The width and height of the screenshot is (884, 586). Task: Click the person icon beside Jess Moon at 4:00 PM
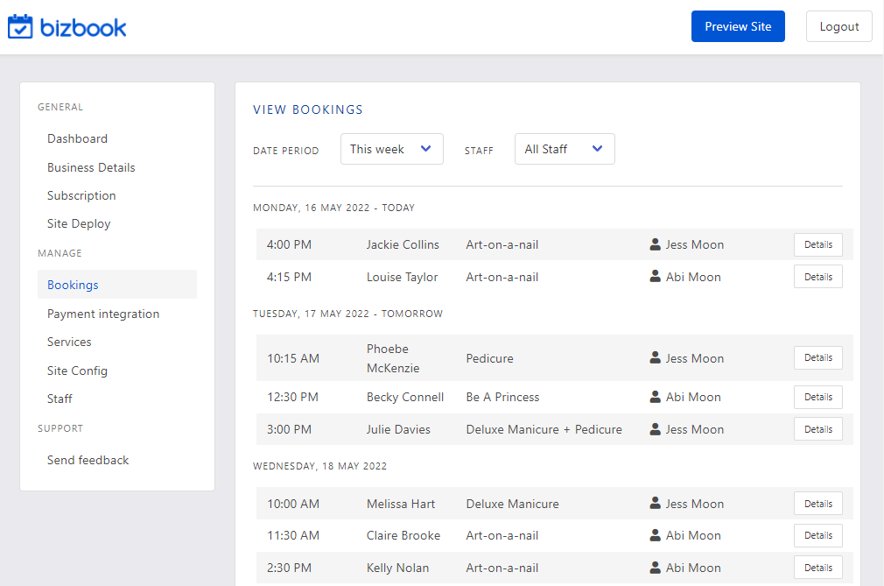click(x=655, y=244)
